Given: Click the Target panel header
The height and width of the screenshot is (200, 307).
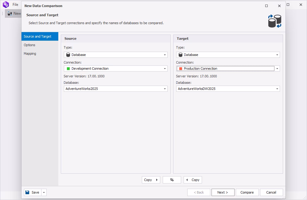Looking at the screenshot, I should tap(228, 39).
